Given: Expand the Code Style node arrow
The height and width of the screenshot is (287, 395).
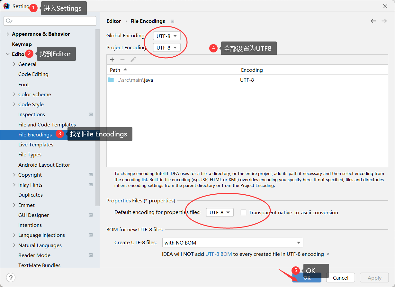Looking at the screenshot, I should tap(14, 104).
